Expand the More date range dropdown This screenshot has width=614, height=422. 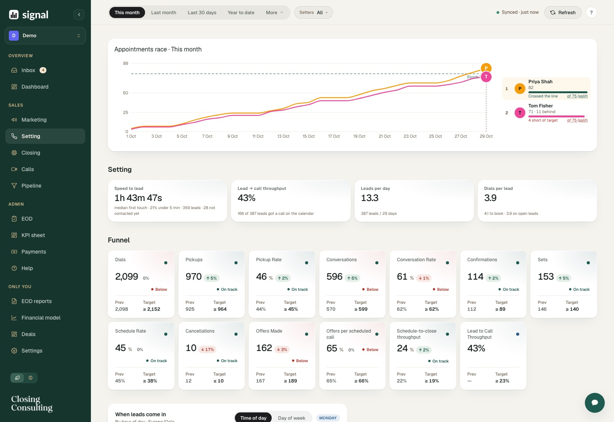coord(274,13)
